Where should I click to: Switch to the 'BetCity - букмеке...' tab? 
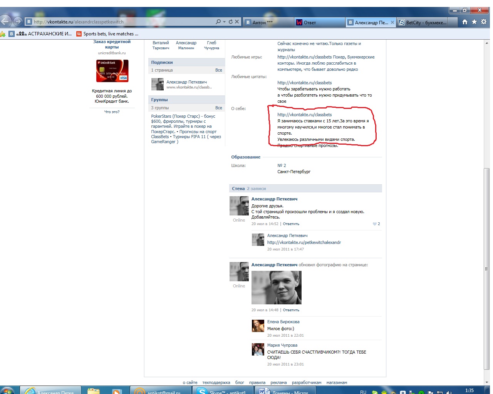pyautogui.click(x=423, y=22)
